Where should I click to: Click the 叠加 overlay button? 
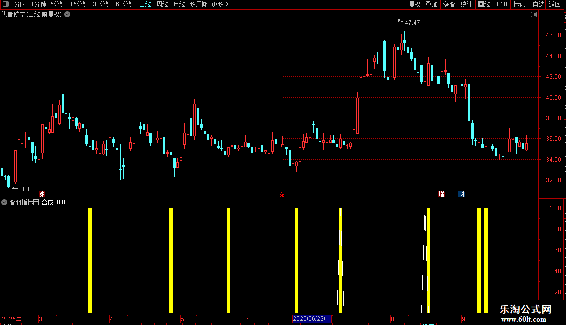point(431,4)
